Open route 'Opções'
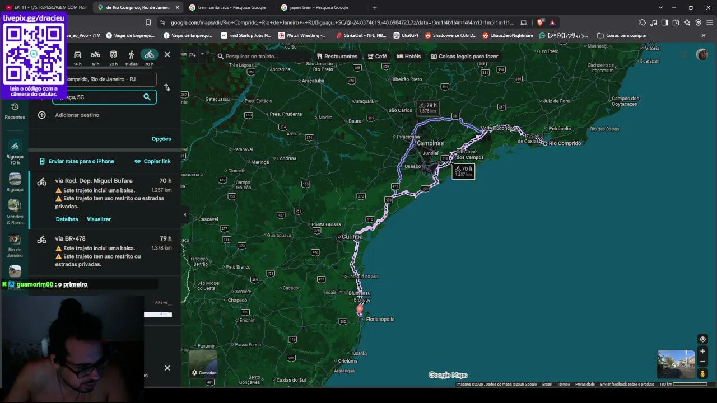Screen dimensions: 717x403 point(161,139)
